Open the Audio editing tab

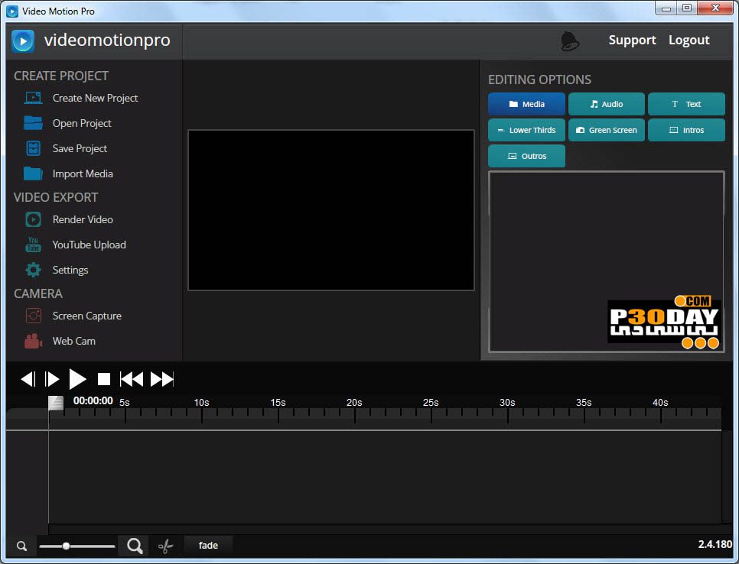pos(607,104)
